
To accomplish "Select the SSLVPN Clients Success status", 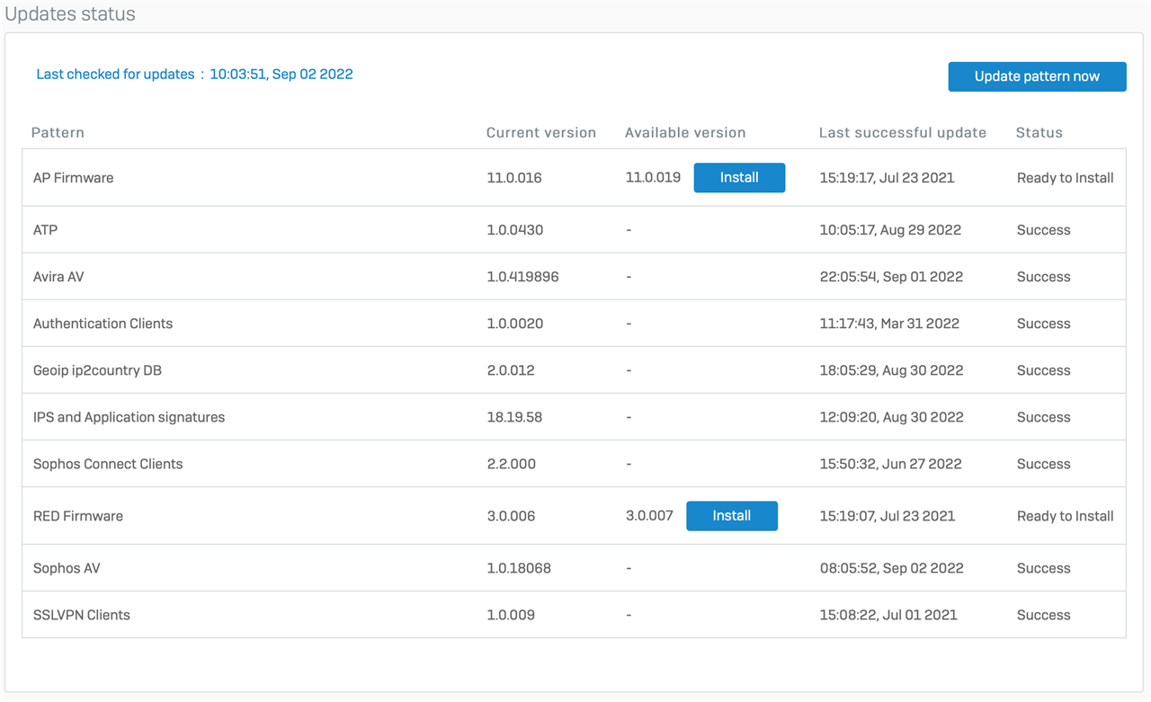I will click(x=1043, y=615).
